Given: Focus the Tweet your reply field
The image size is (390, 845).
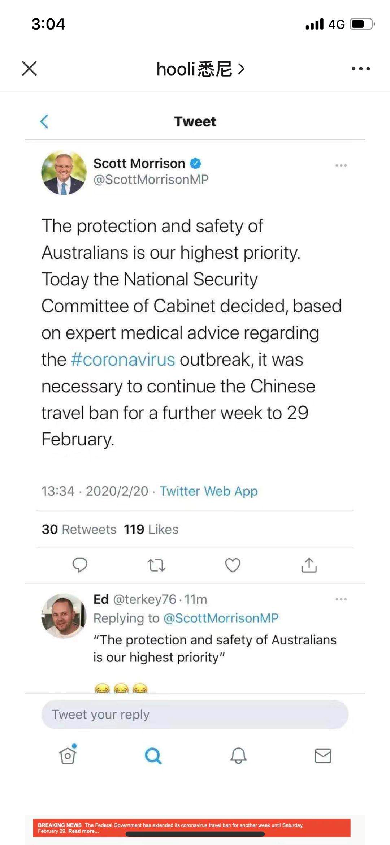Looking at the screenshot, I should (x=195, y=714).
